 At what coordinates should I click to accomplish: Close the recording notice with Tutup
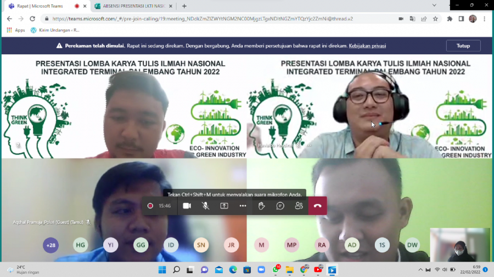463,45
